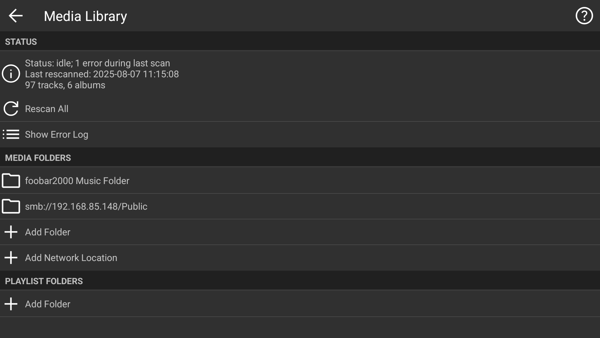Viewport: 600px width, 338px height.
Task: Click the plus icon under Playlist Folders
Action: point(11,304)
